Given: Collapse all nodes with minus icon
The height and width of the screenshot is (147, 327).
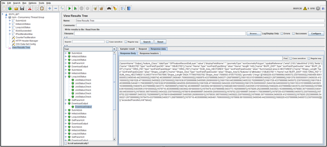Looking at the screenshot, I should tap(56, 8).
